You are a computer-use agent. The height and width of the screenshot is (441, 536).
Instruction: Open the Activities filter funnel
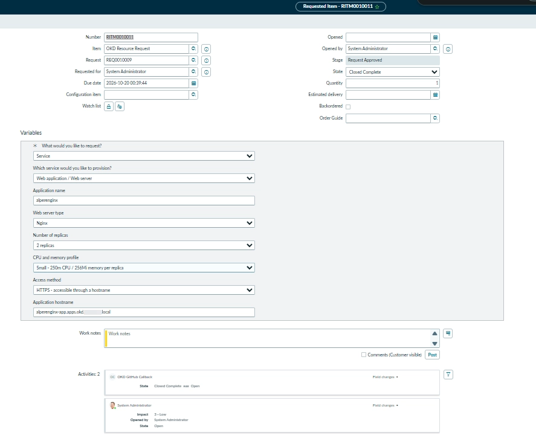coord(448,375)
